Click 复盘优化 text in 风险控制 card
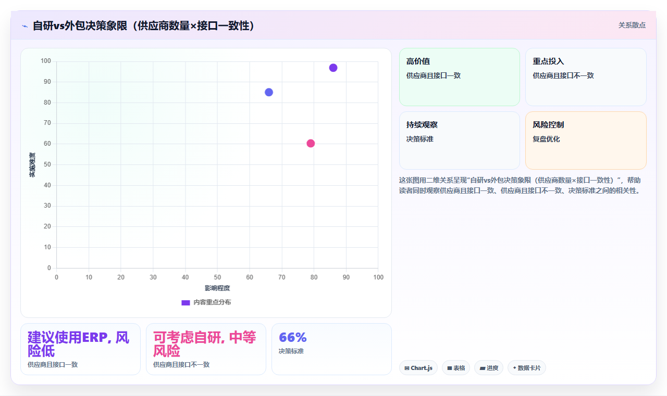Screen dimensions: 667x396 546,139
